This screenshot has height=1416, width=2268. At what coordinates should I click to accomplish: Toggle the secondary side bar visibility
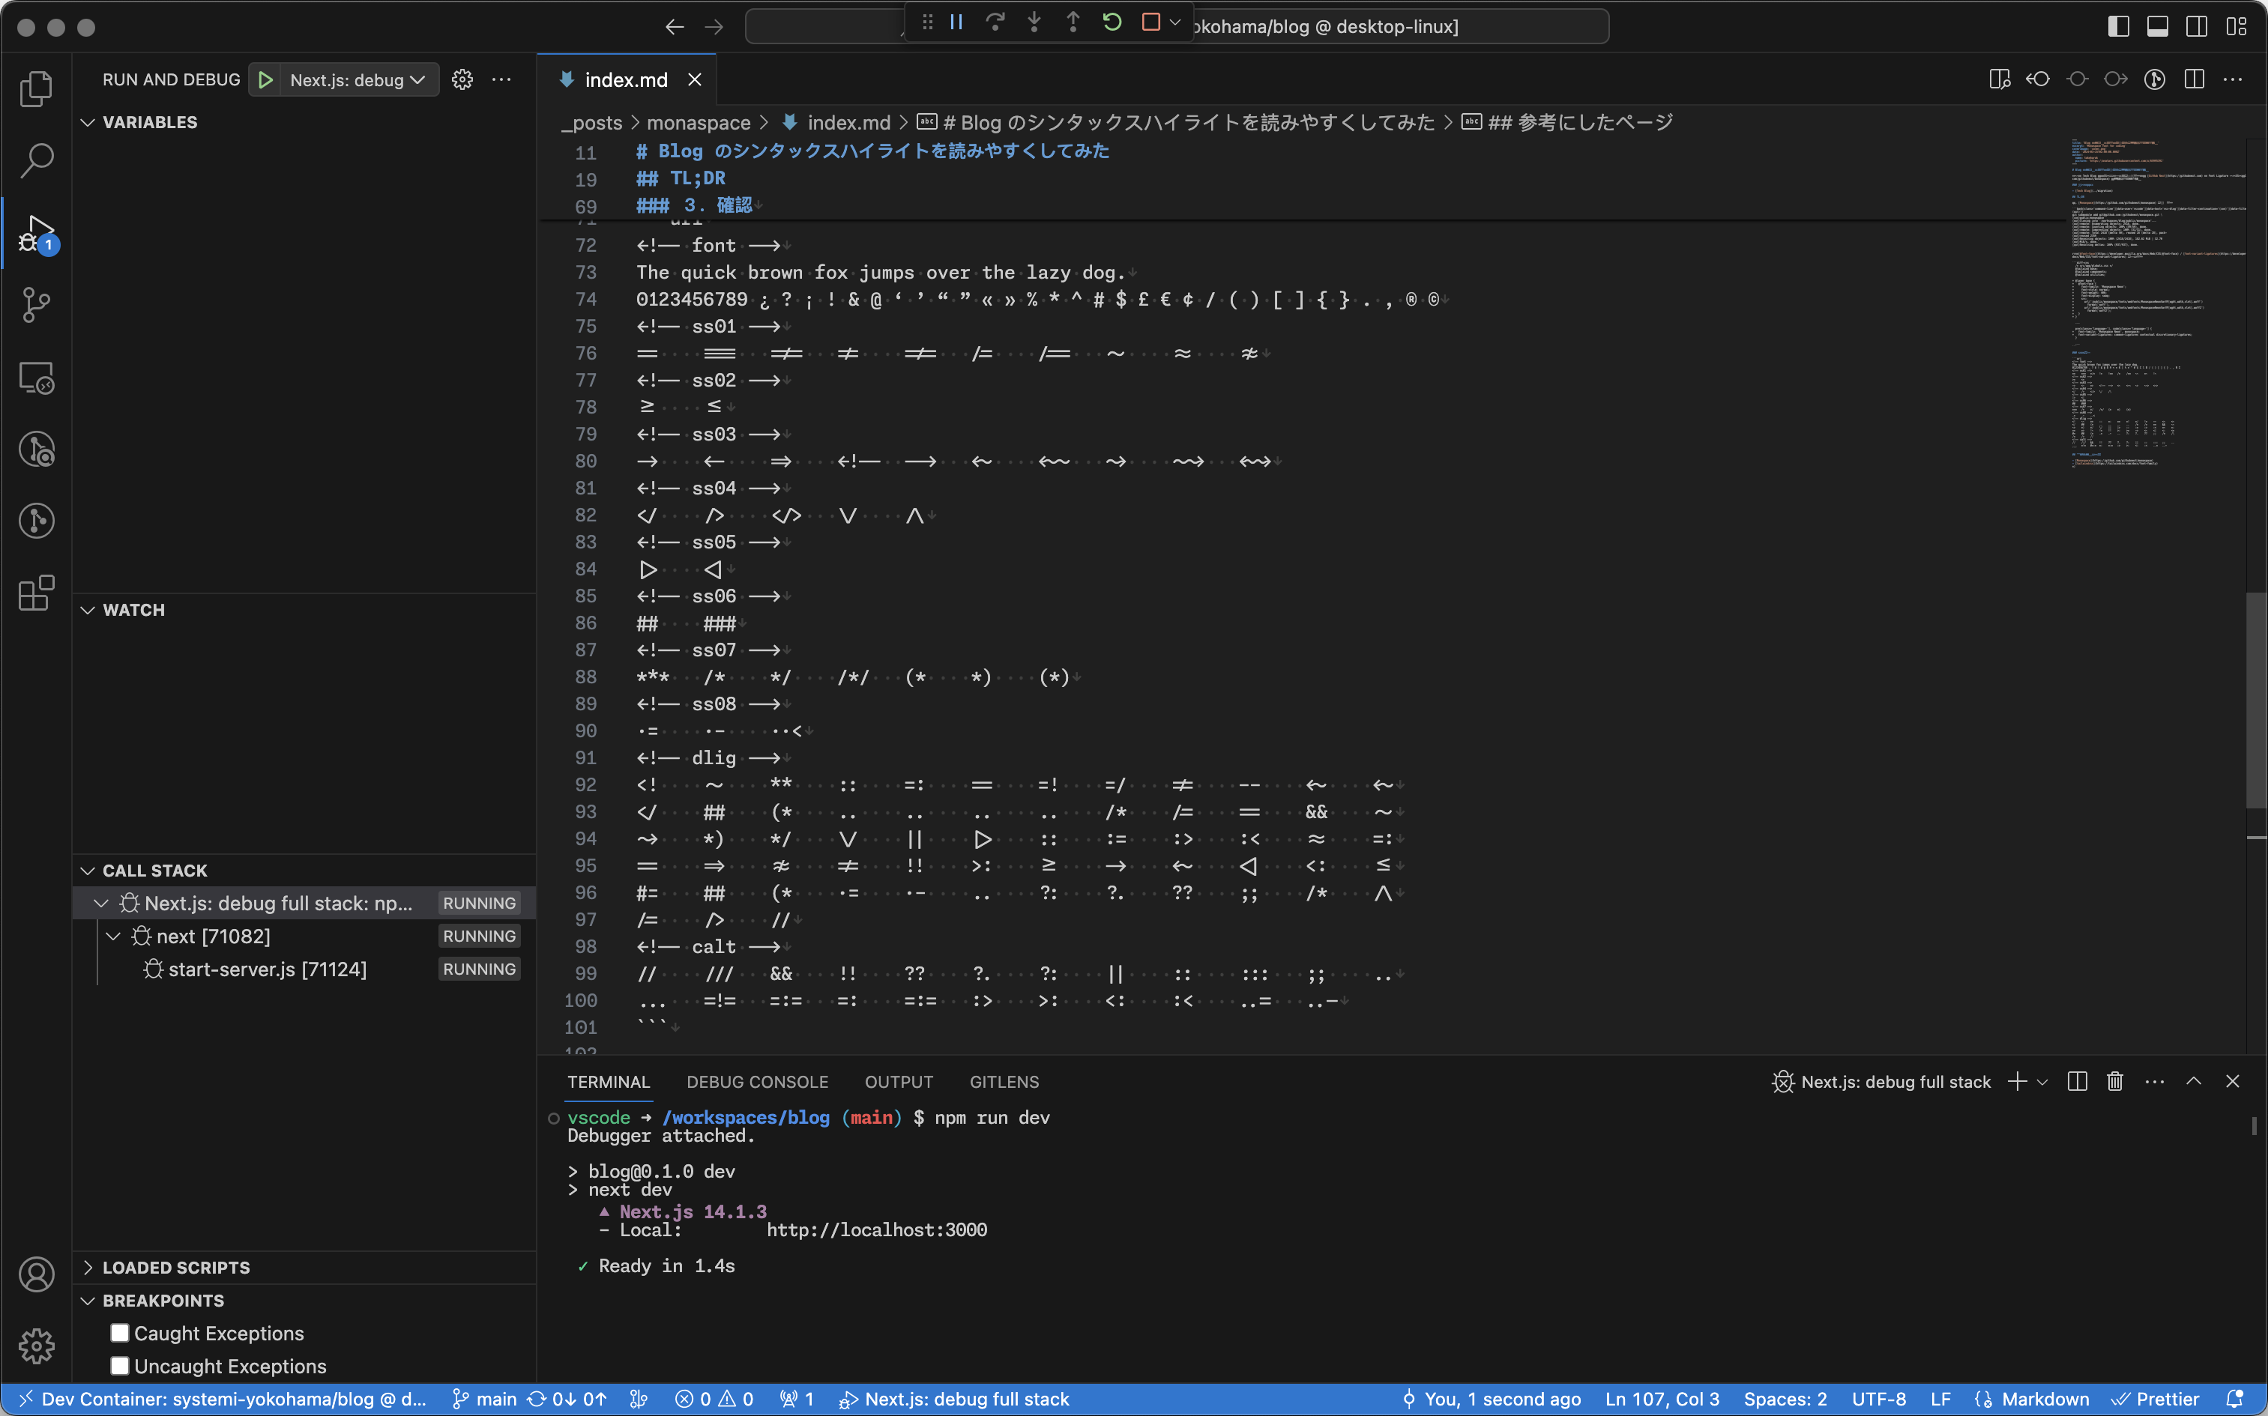2197,26
